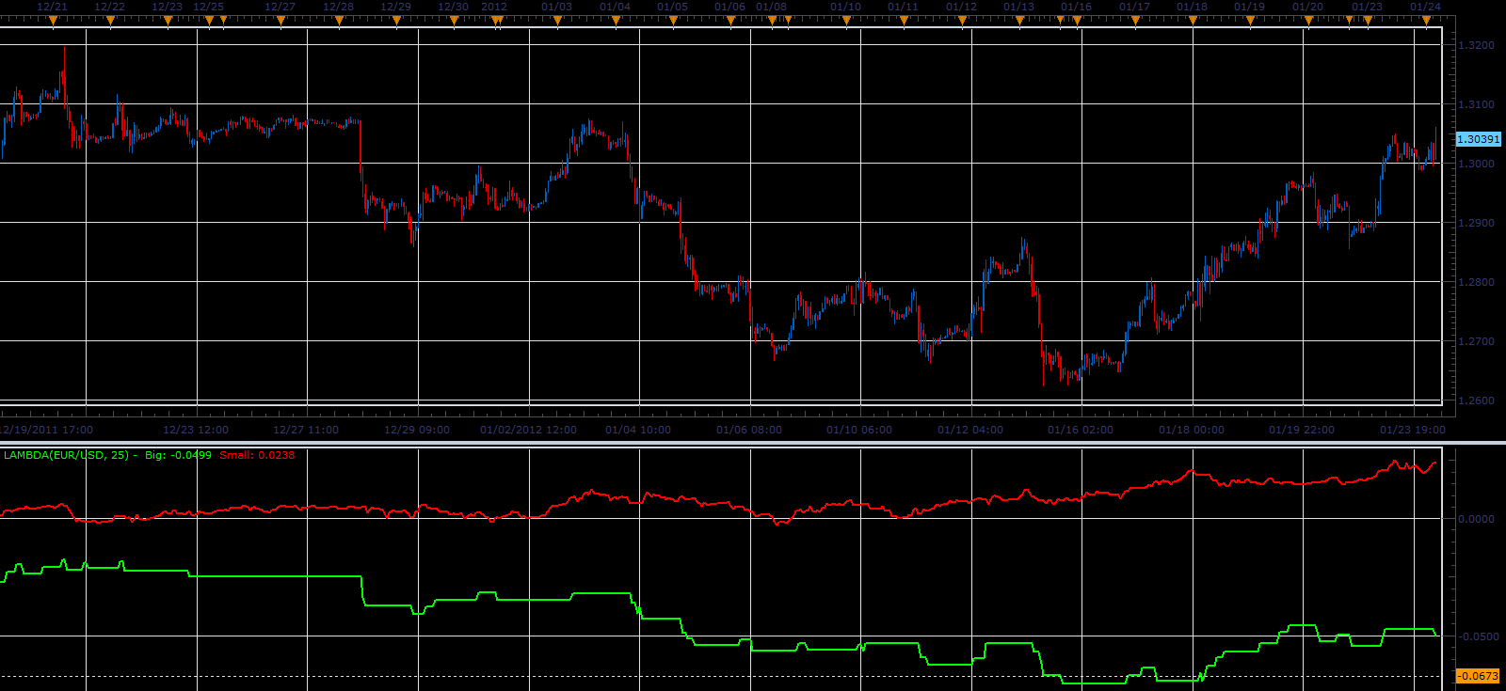The height and width of the screenshot is (691, 1506).
Task: Click the '01/18 00:00' time label
Action: point(1192,430)
